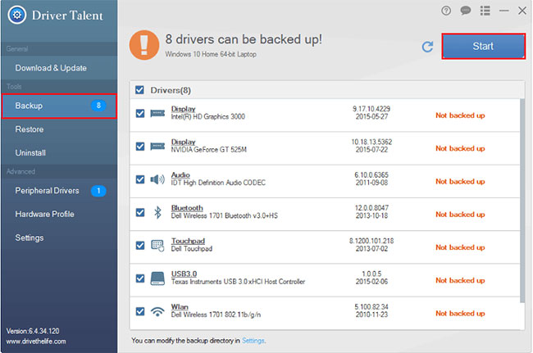Screen dimensions: 533x353
Task: Click the Peripheral Drivers count badge 1
Action: 98,190
